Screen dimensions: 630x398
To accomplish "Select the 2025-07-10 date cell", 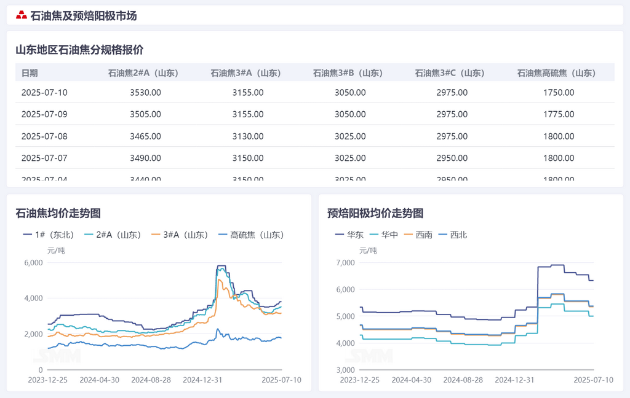I will (x=44, y=93).
